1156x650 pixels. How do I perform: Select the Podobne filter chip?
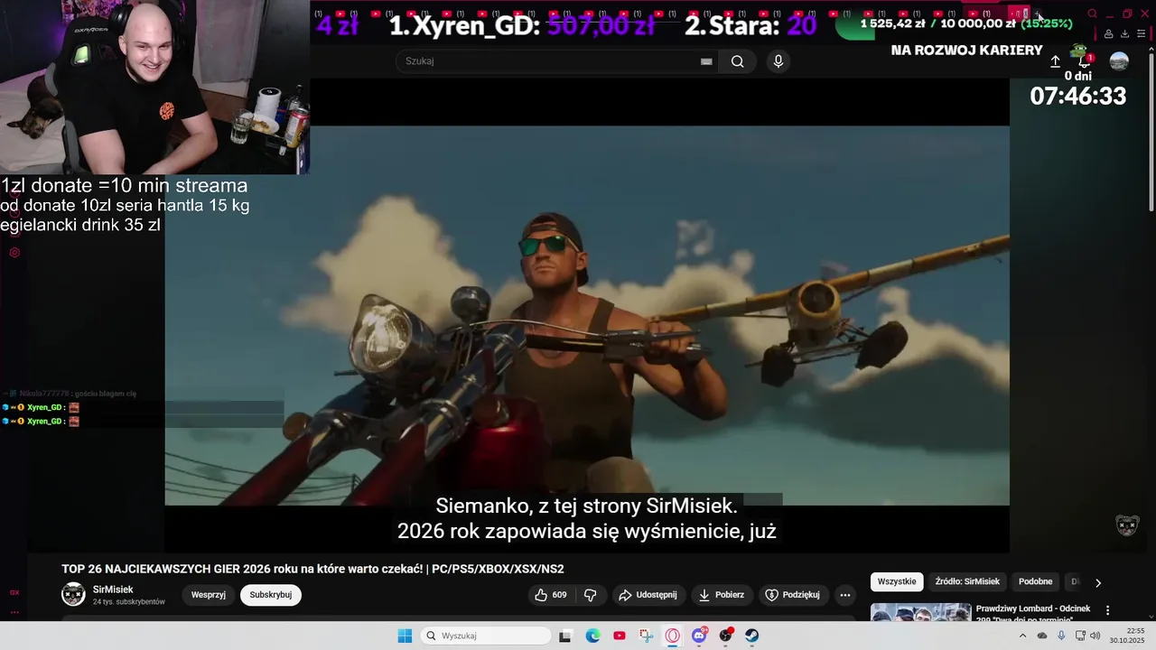(x=1036, y=581)
